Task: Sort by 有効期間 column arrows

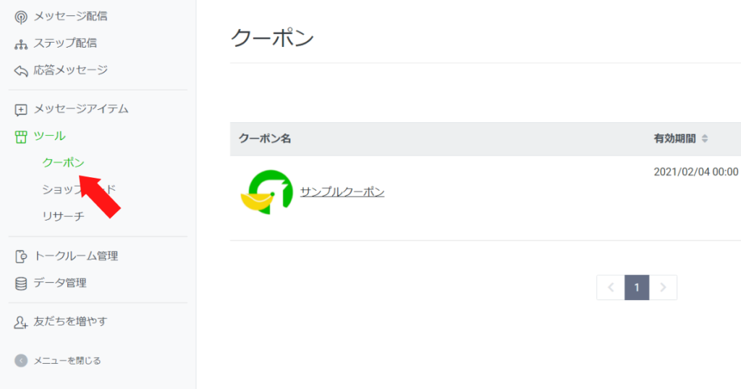Action: [x=705, y=139]
